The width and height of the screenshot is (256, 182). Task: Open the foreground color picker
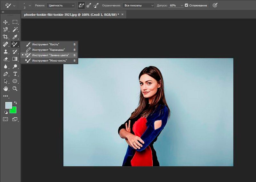coord(9,105)
